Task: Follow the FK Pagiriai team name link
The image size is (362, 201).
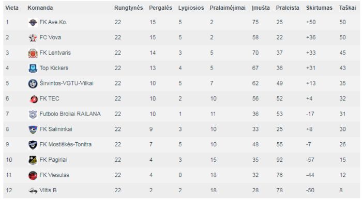Action: click(53, 160)
